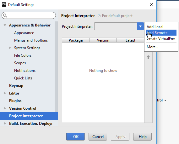
Task: Choose Add Remote from popup menu
Action: pyautogui.click(x=161, y=33)
